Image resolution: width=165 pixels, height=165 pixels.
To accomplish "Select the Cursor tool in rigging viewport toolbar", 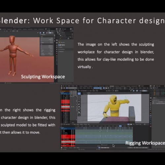I will [x=79, y=96].
